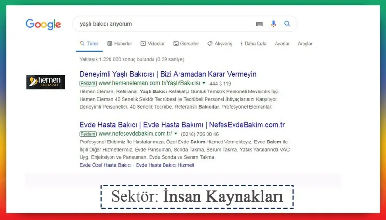The width and height of the screenshot is (386, 220).
Task: Click phone number (0216) 706 00 46
Action: [x=200, y=134]
